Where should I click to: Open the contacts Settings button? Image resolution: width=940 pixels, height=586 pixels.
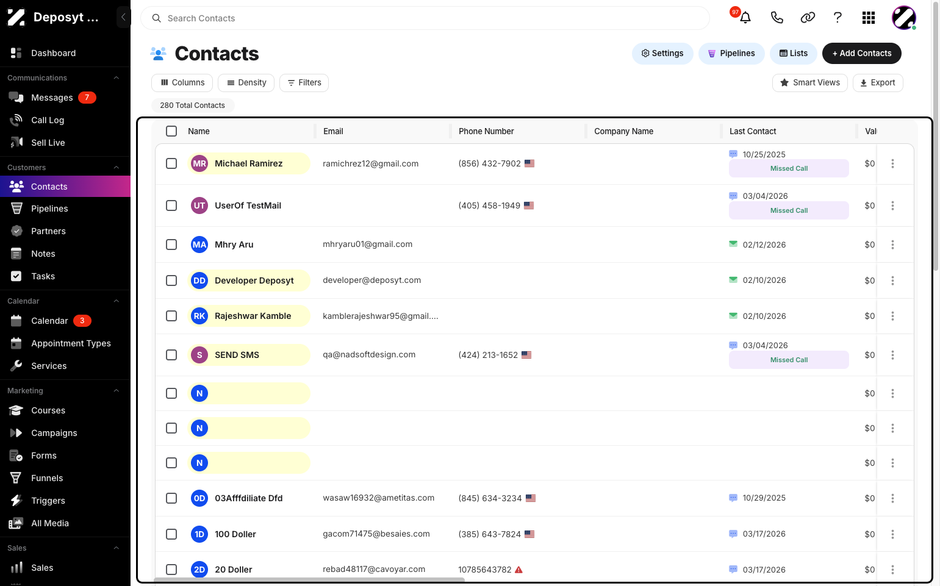662,53
